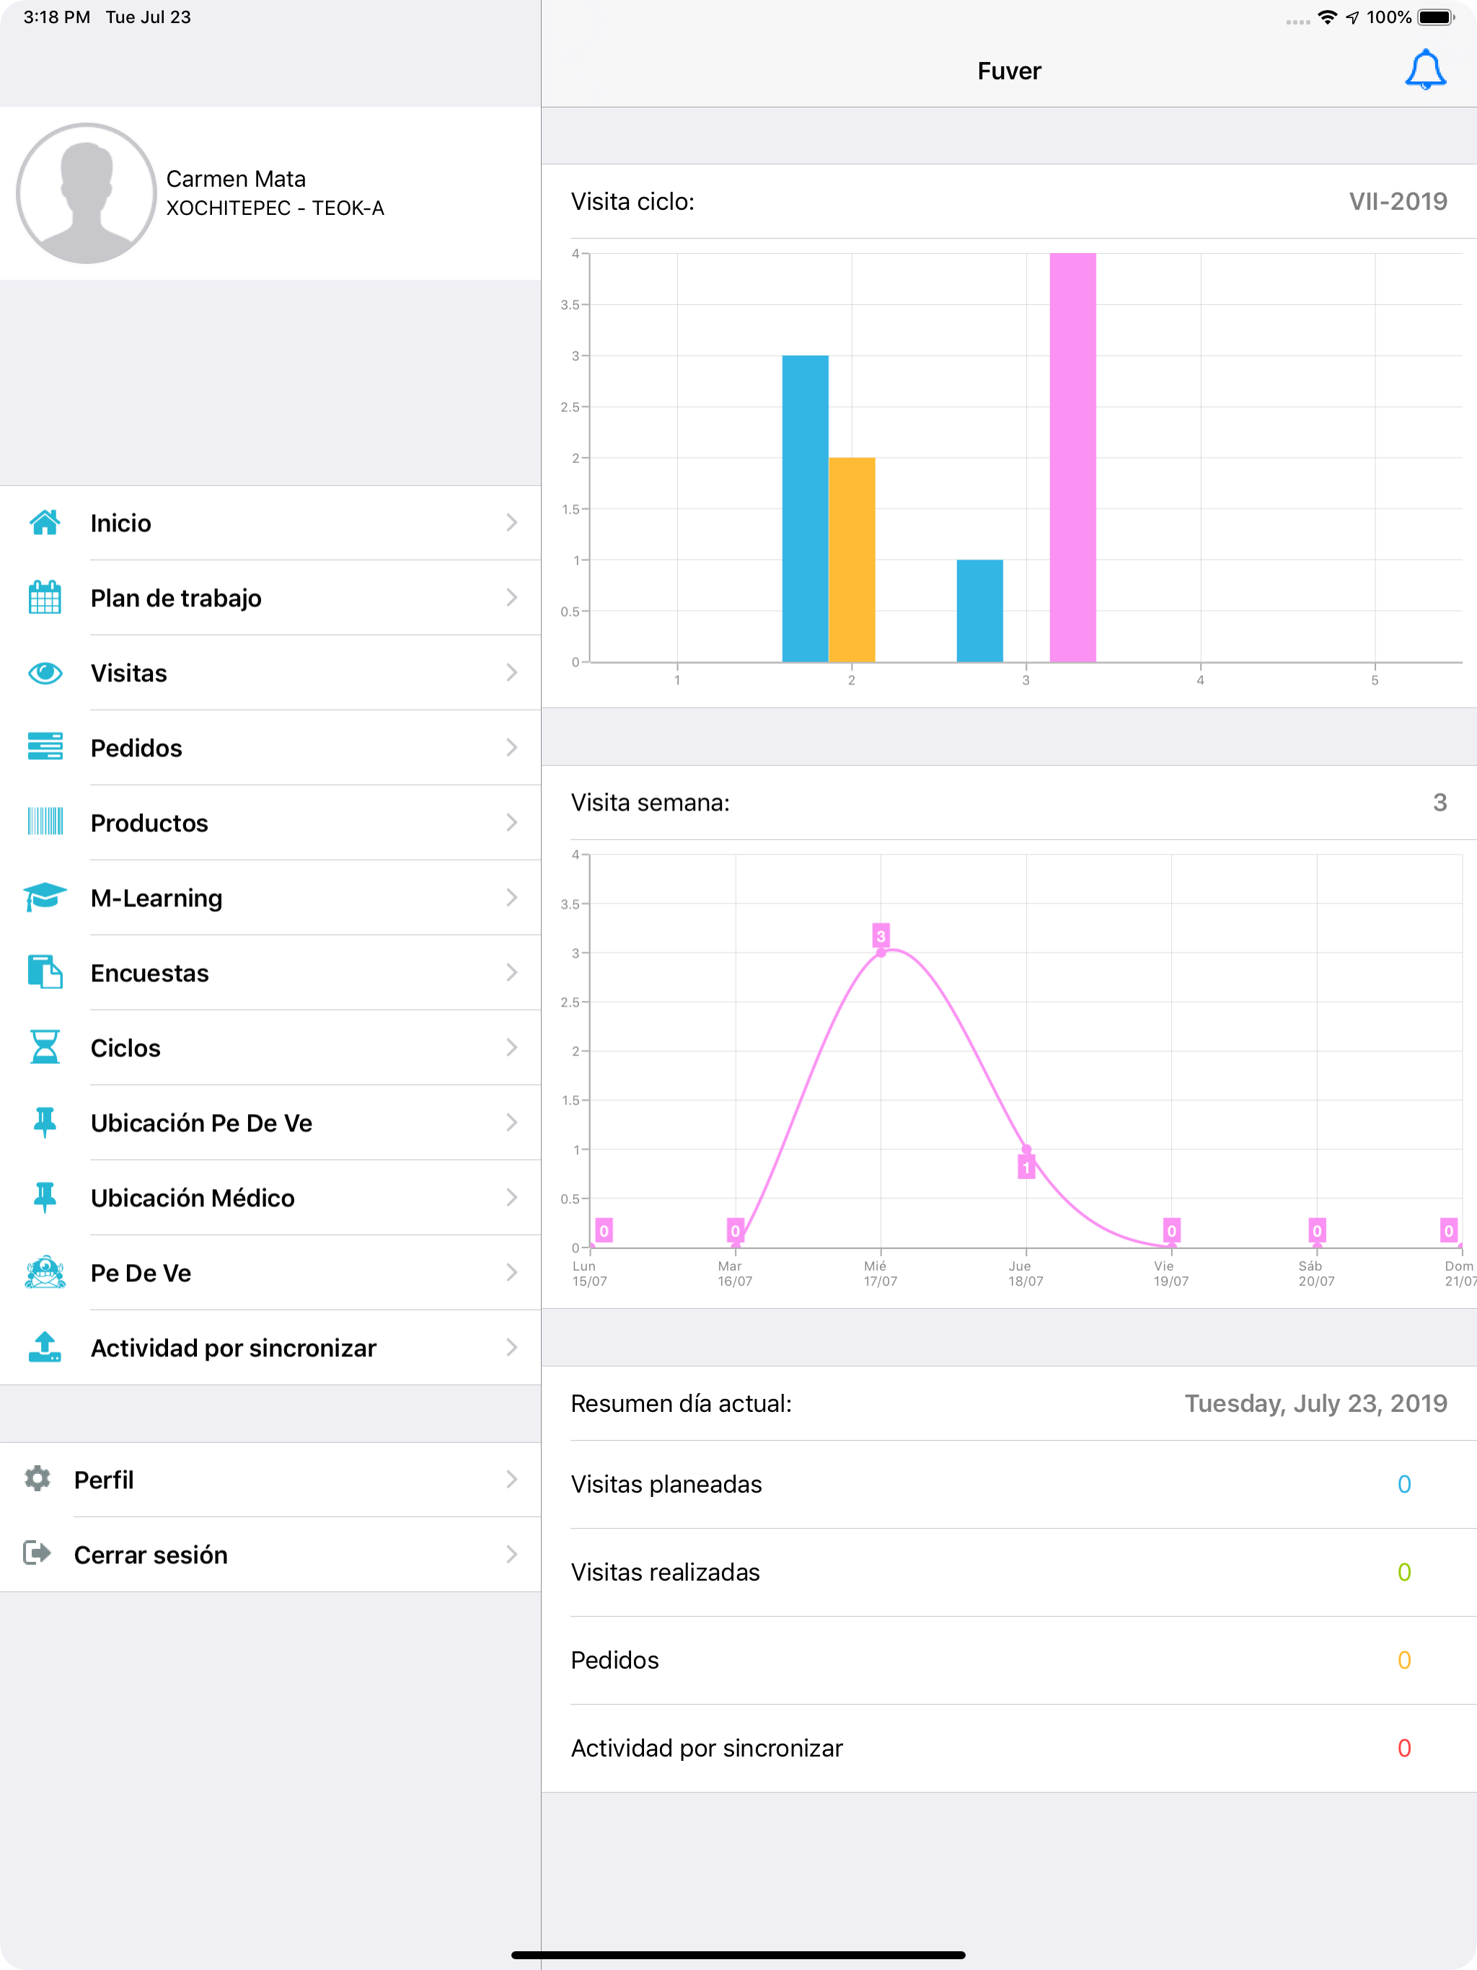Image resolution: width=1477 pixels, height=1970 pixels.
Task: Open the Visitas menu item
Action: (x=271, y=672)
